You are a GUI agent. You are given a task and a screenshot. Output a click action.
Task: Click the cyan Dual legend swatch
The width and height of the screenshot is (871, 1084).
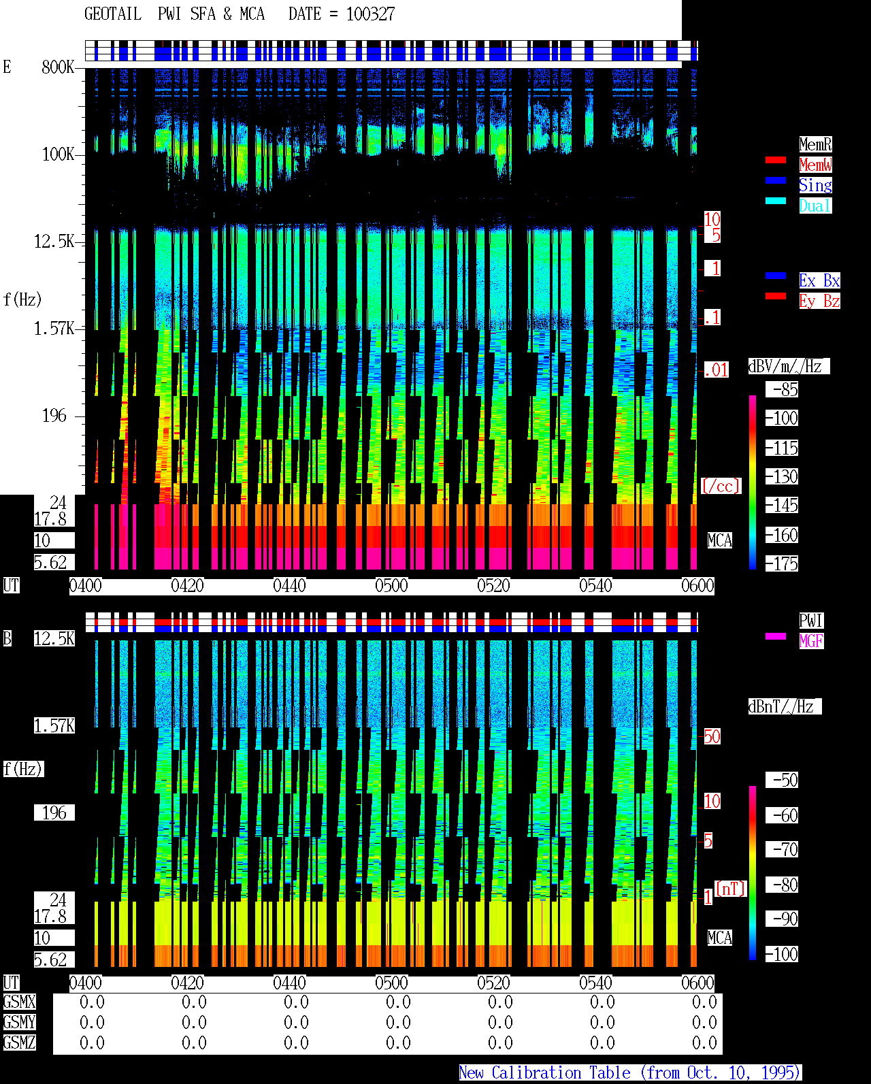point(776,201)
